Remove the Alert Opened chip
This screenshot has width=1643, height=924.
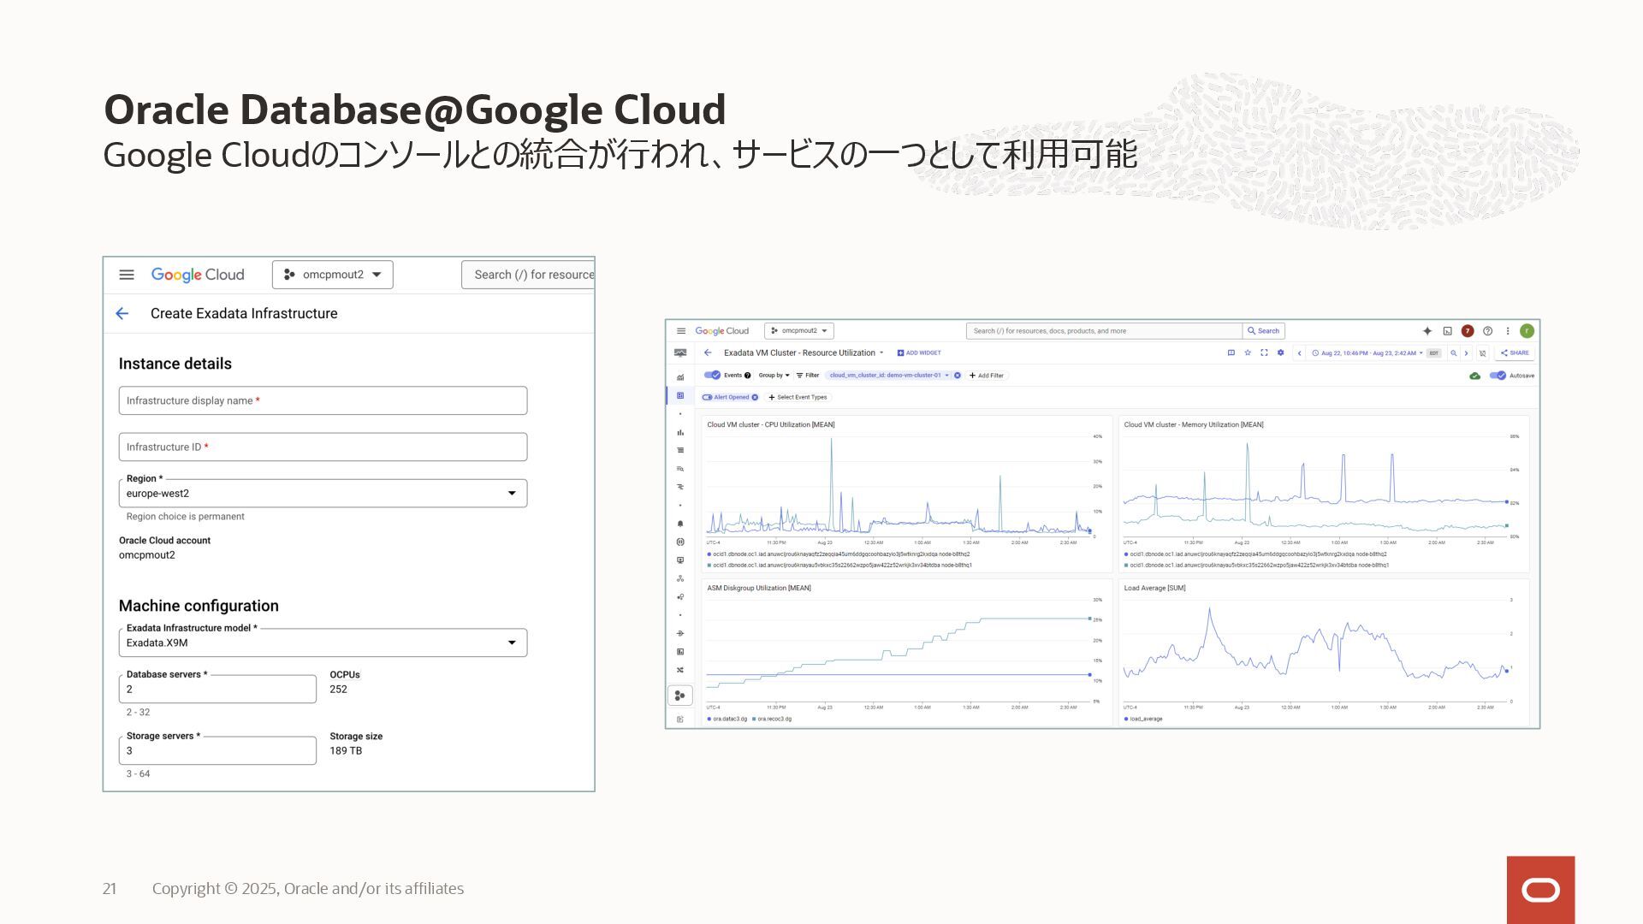click(755, 397)
